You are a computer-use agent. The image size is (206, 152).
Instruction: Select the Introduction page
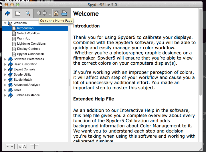coord(25,28)
